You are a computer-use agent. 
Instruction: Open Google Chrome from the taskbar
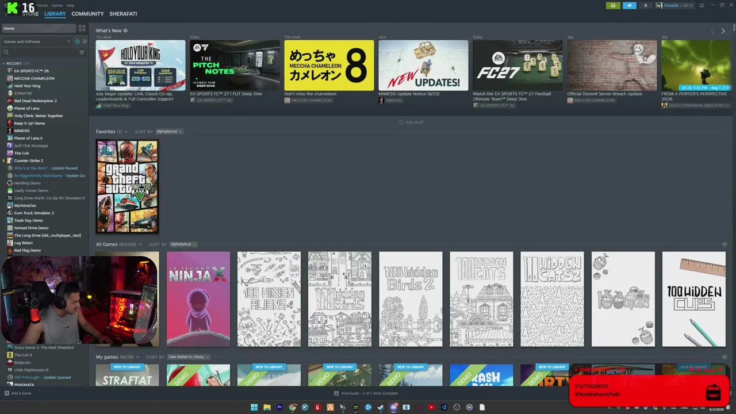pyautogui.click(x=292, y=407)
